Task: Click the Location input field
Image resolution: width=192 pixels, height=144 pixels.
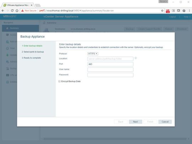Action: click(110, 59)
